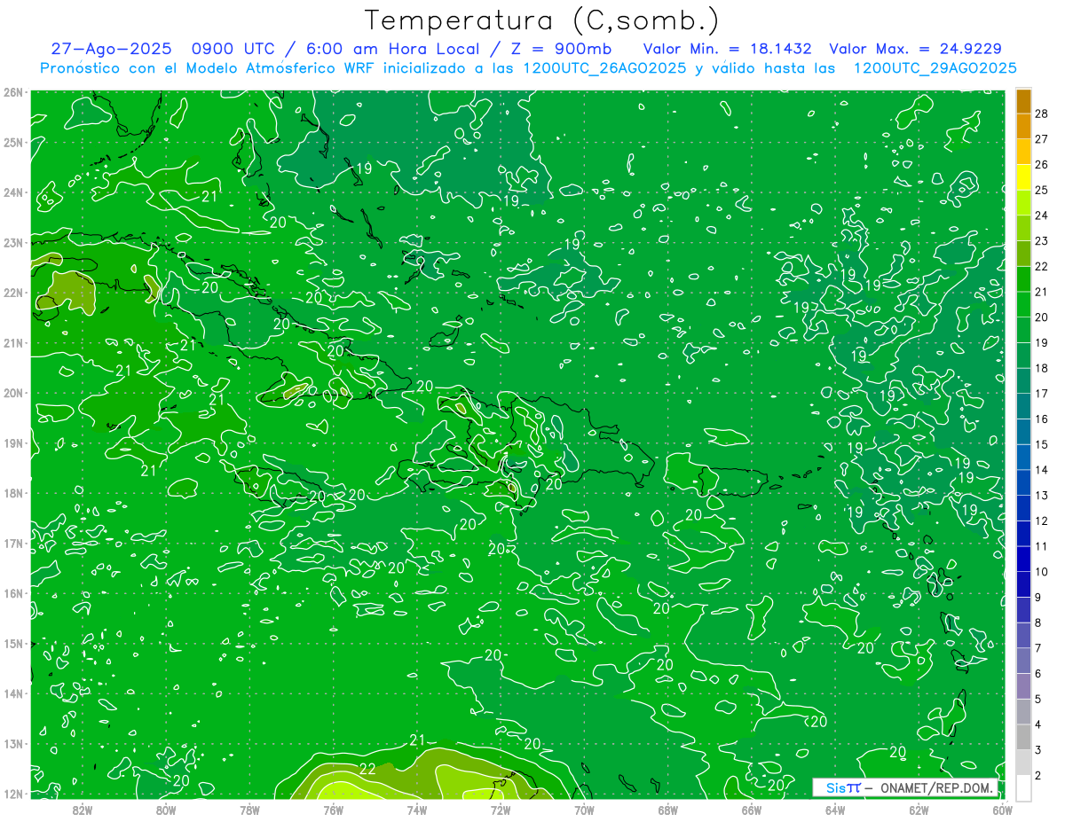
Task: Click the title "Temperatura (C,somb.)"
Action: click(x=541, y=20)
